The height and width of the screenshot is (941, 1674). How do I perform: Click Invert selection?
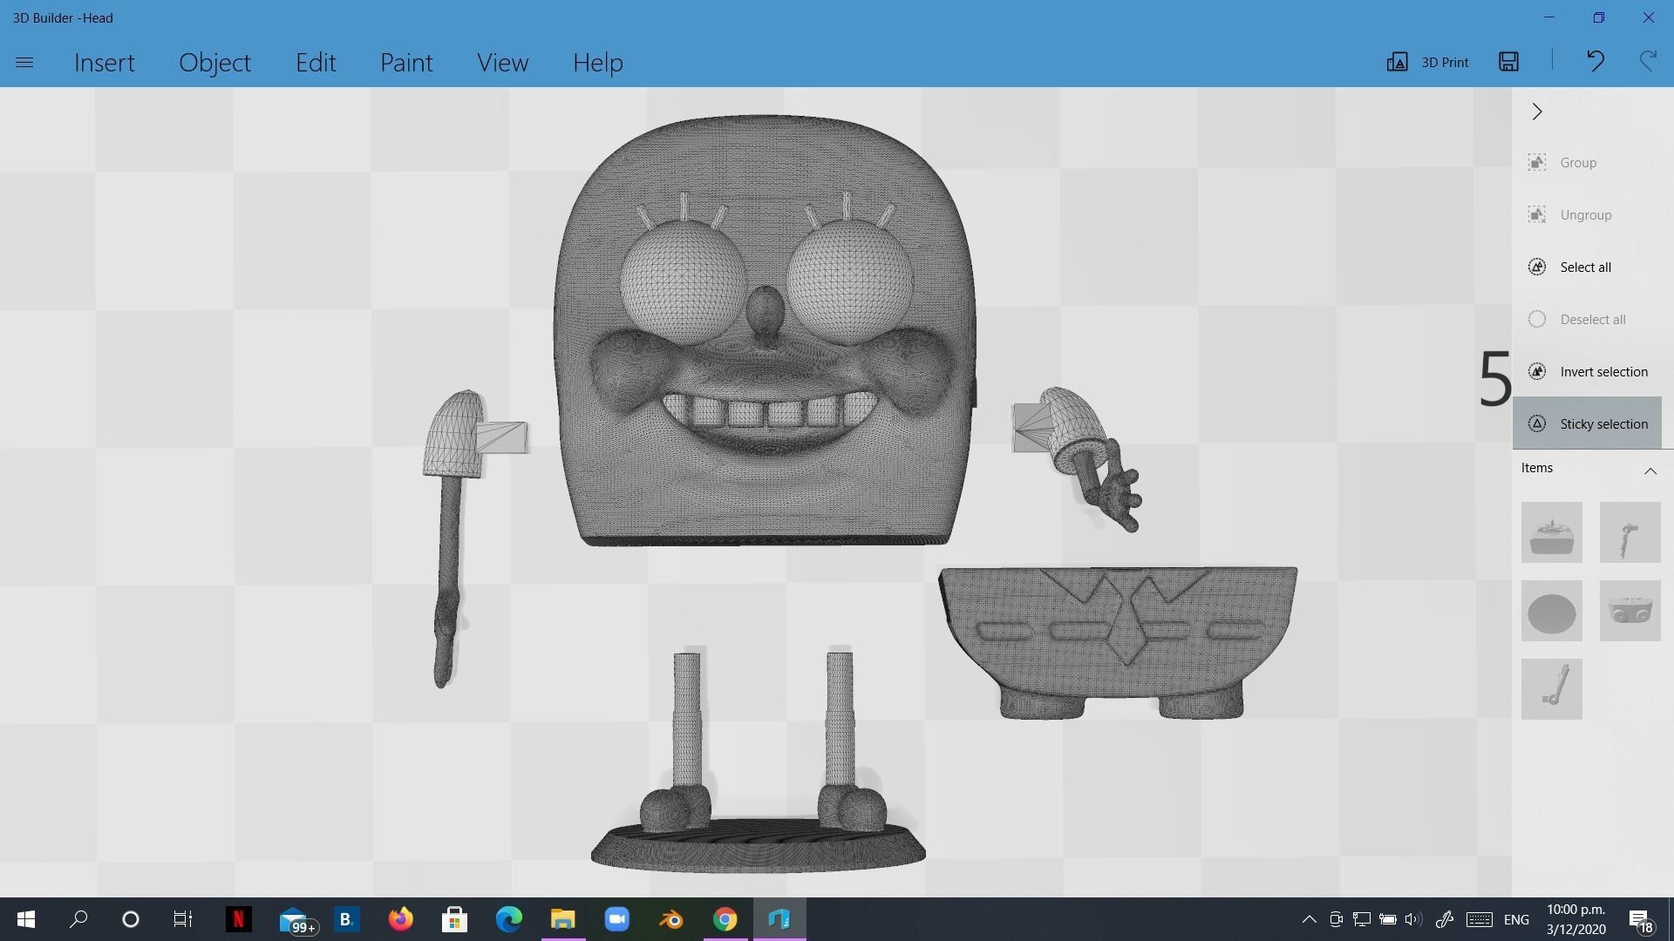(1587, 372)
